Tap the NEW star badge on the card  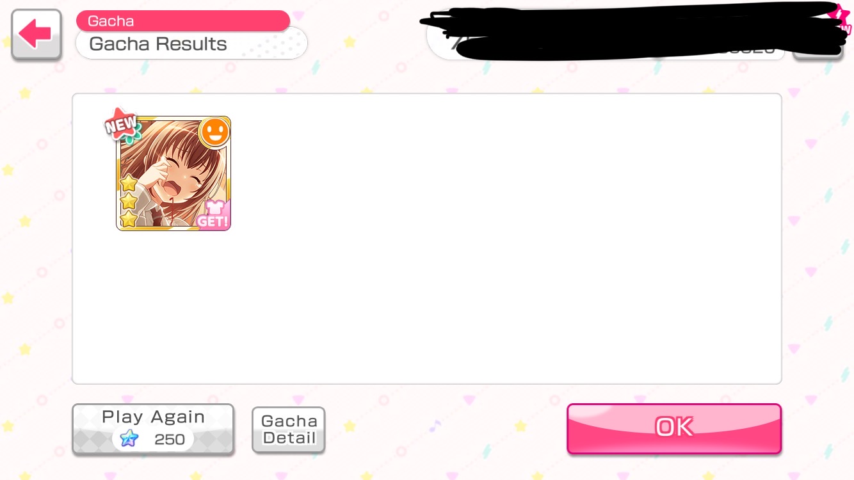tap(122, 125)
